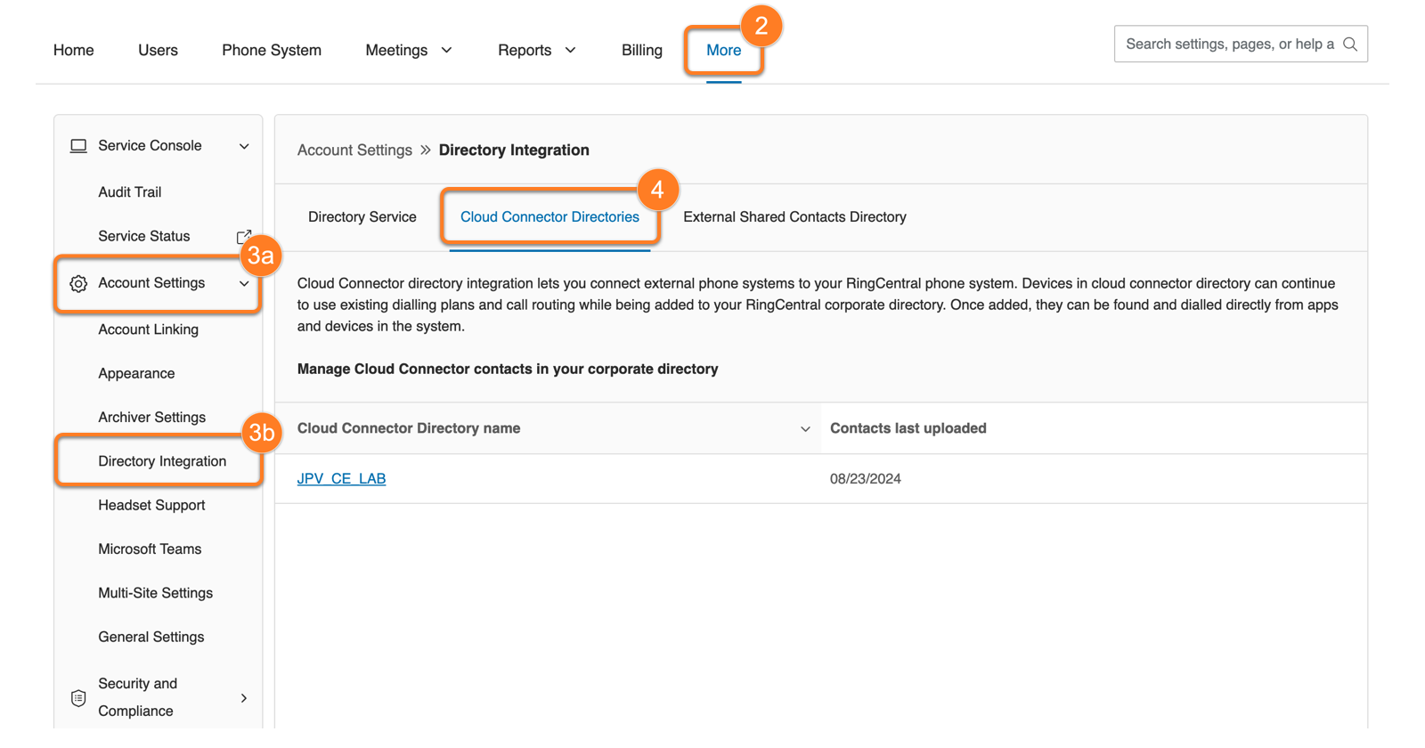The height and width of the screenshot is (748, 1425).
Task: Select Audit Trail in sidebar
Action: click(x=130, y=192)
